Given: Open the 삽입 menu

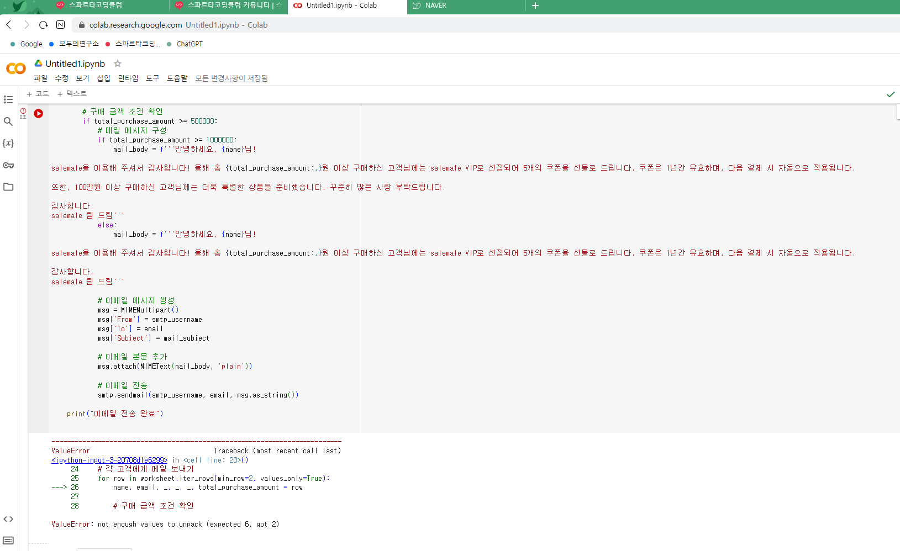Looking at the screenshot, I should coord(103,78).
